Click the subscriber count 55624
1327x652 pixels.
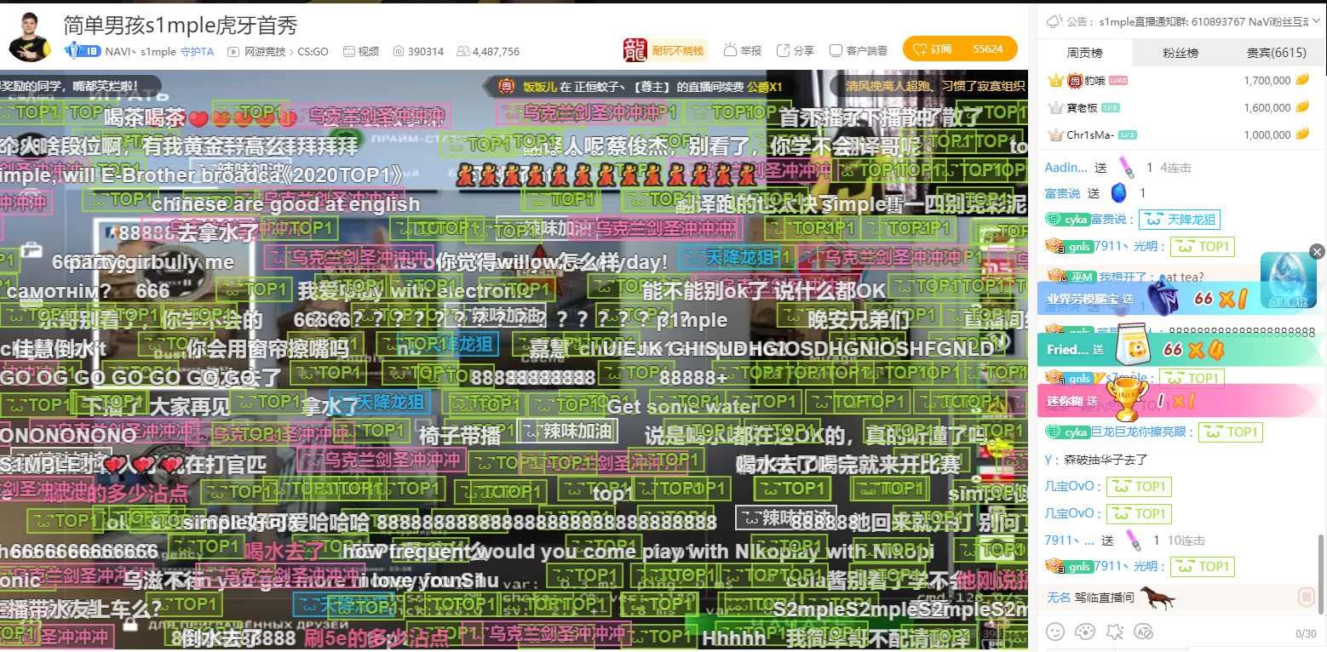(x=988, y=49)
